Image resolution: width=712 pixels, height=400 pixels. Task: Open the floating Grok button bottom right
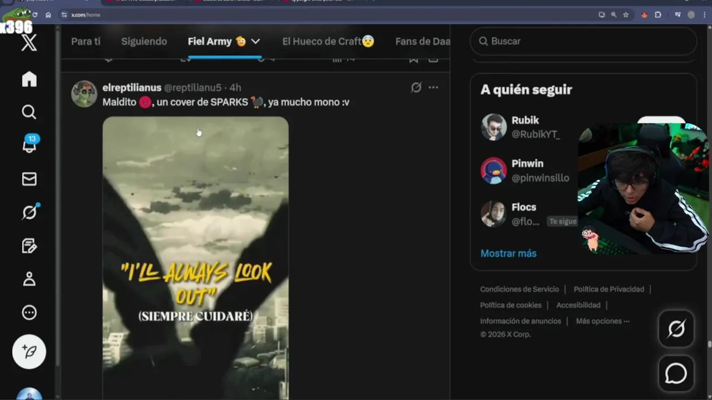click(676, 329)
